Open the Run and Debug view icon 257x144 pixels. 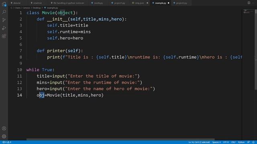pyautogui.click(x=4, y=28)
